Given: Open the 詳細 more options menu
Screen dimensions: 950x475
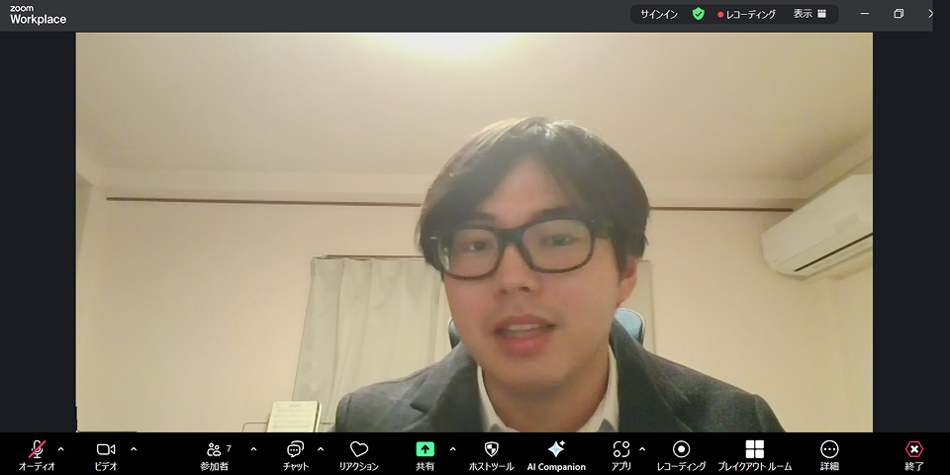Looking at the screenshot, I should click(829, 449).
